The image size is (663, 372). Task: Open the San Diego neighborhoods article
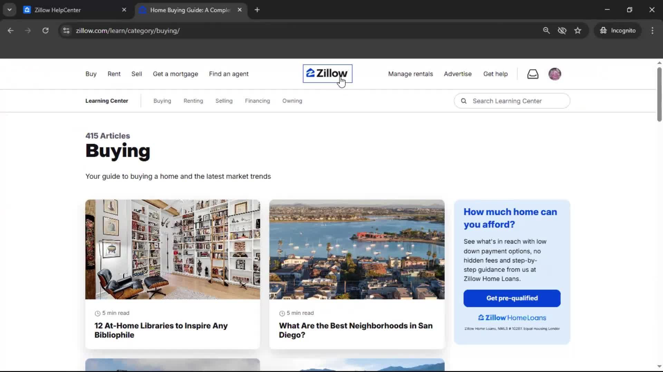point(356,330)
